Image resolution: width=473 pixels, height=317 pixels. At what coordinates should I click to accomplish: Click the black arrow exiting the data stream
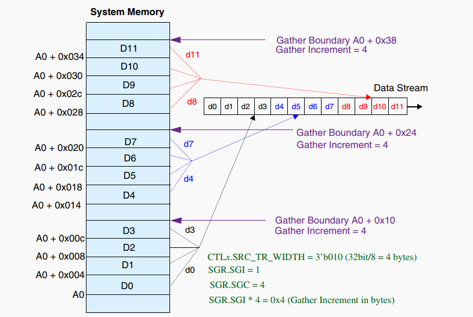(x=415, y=107)
